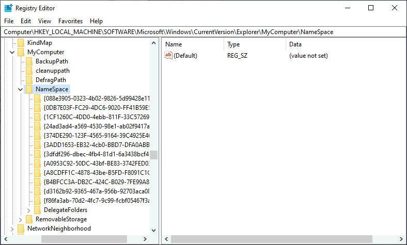407x245 pixels.
Task: Click folder icon of {3dfdf296-dbec key
Action: [x=38, y=154]
